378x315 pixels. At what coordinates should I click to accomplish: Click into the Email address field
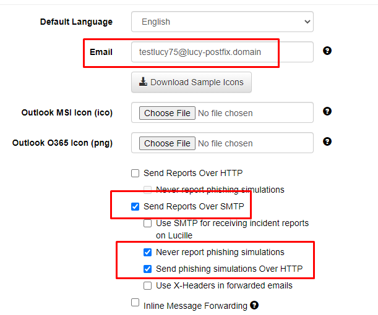[x=222, y=52]
